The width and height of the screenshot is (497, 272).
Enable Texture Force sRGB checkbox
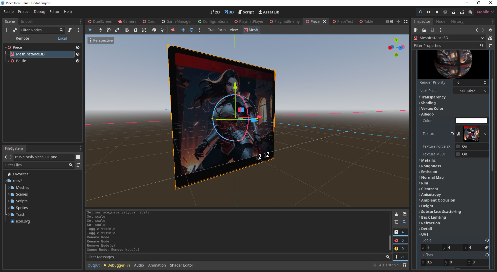(458, 146)
